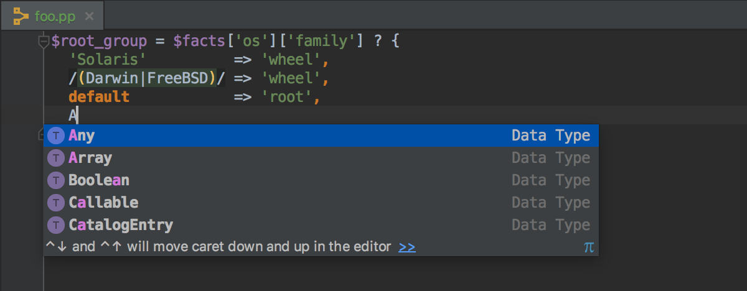Collapse the $root_group code fold marker

pyautogui.click(x=44, y=42)
